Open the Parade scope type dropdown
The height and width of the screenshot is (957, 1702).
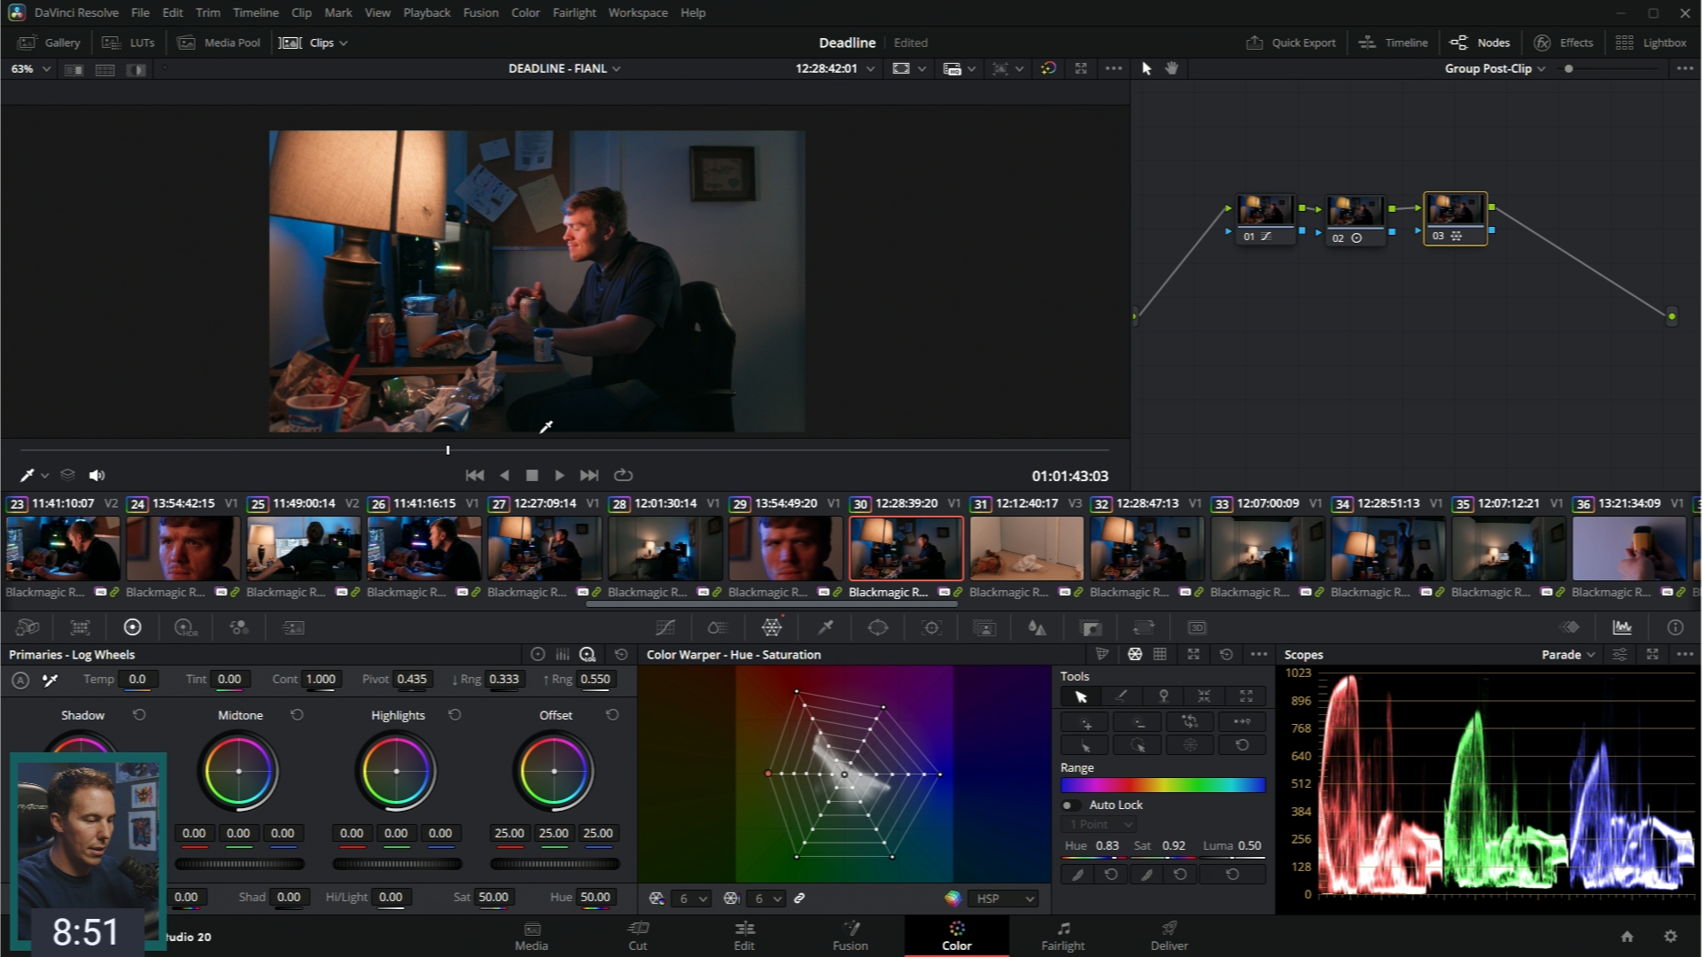[x=1567, y=655]
